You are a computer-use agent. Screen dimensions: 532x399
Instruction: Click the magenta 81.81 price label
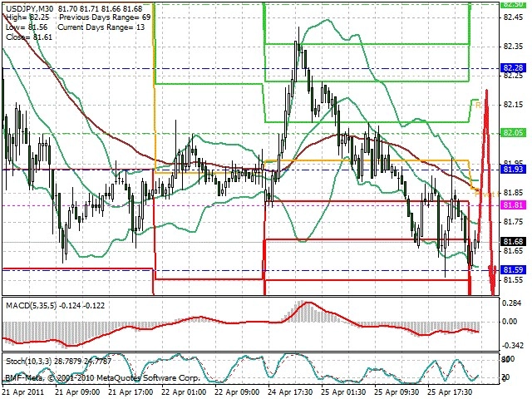513,205
